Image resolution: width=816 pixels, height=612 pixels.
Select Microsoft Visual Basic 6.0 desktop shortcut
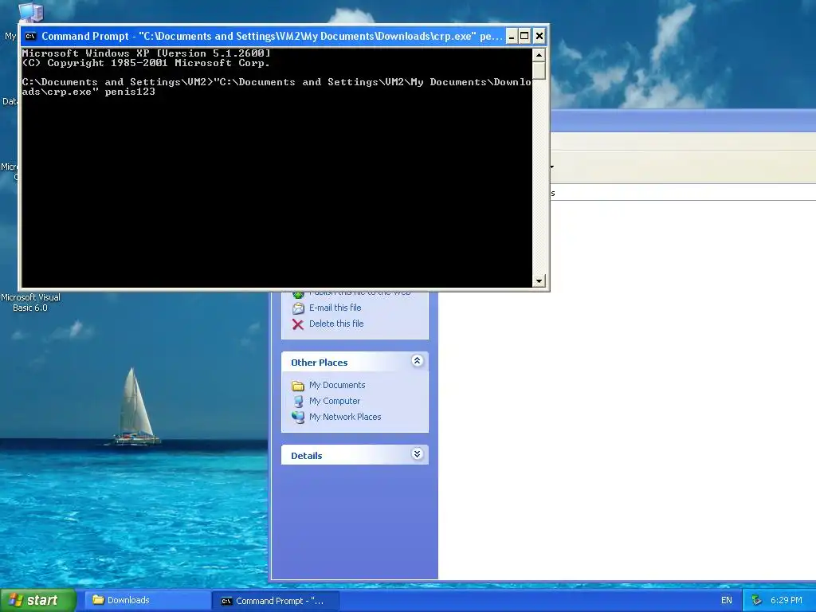[30, 302]
